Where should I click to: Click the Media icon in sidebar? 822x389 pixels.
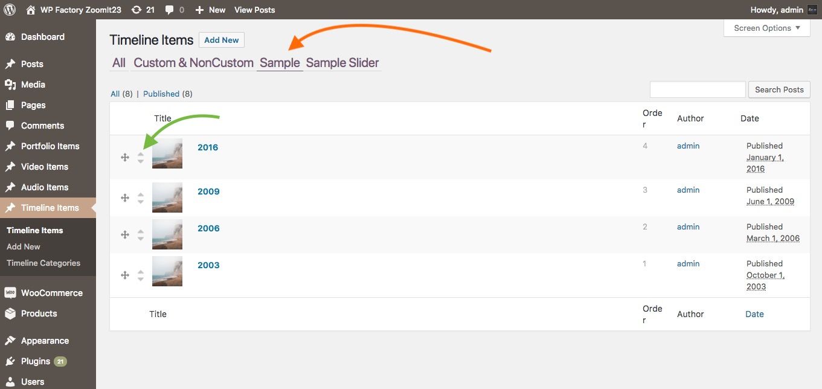tap(10, 85)
